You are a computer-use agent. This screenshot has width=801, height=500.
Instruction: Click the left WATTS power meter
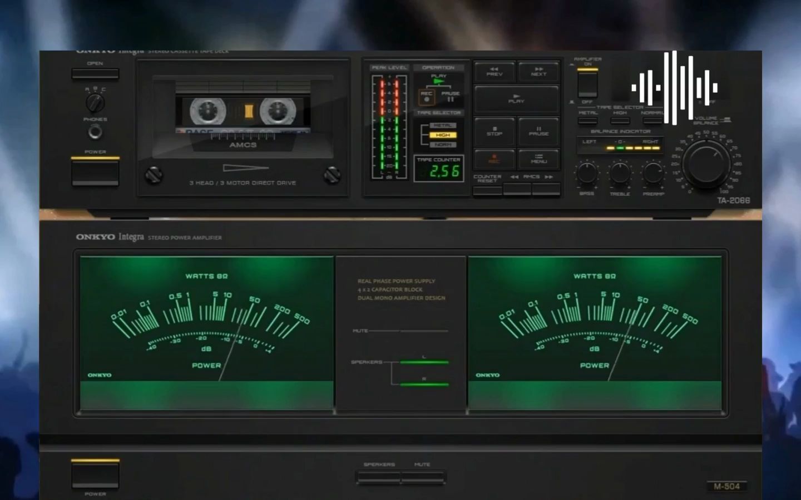pos(206,333)
